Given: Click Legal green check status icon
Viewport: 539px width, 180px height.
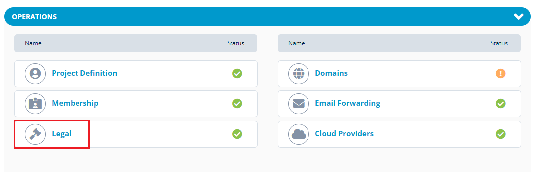Looking at the screenshot, I should (x=237, y=134).
